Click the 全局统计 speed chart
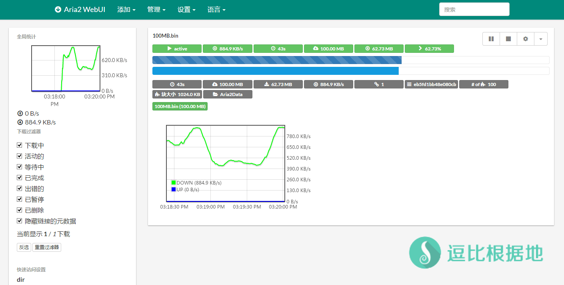This screenshot has height=285, width=564. point(66,68)
